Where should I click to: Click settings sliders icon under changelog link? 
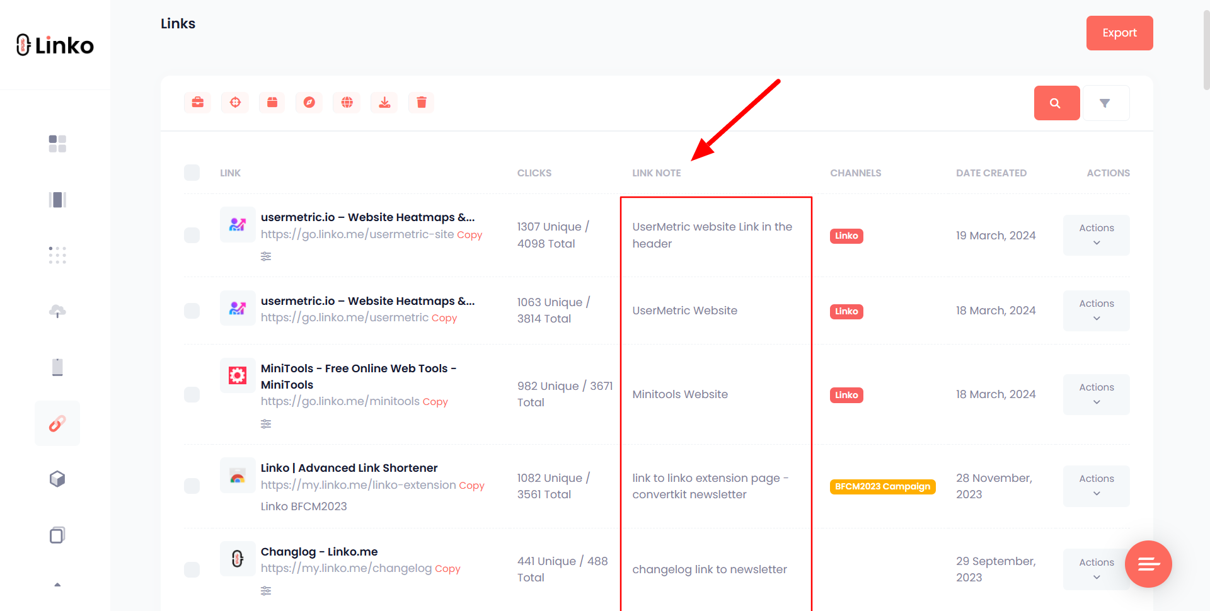point(266,591)
